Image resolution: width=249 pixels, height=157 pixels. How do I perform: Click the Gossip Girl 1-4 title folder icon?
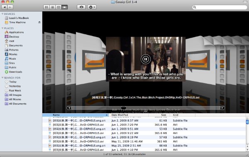(113, 2)
